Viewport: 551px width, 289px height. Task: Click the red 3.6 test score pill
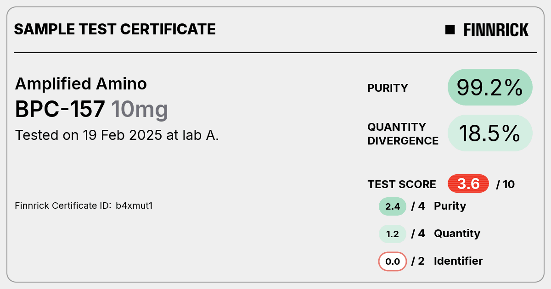pyautogui.click(x=468, y=184)
